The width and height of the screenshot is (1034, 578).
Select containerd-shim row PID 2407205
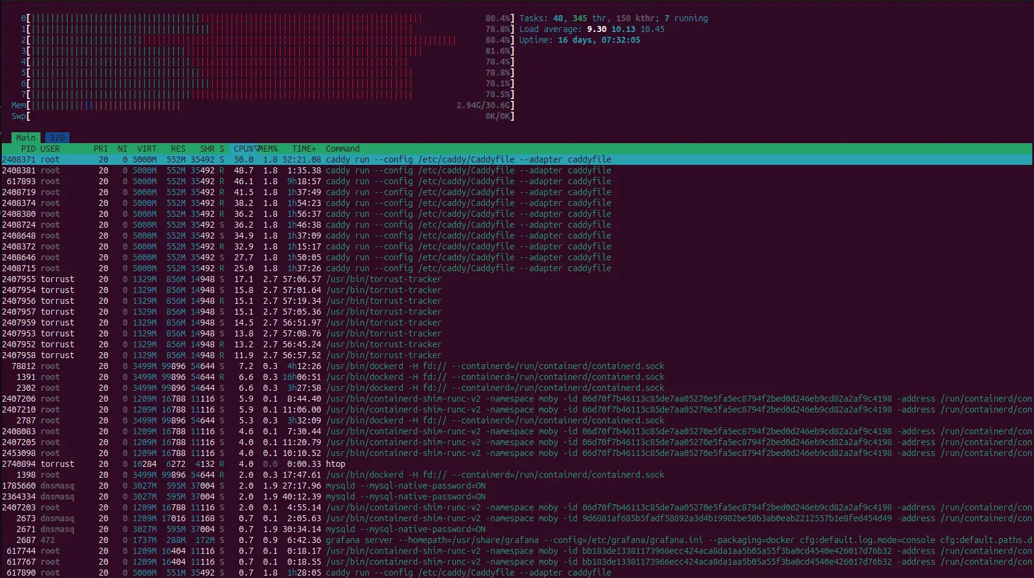pos(517,442)
